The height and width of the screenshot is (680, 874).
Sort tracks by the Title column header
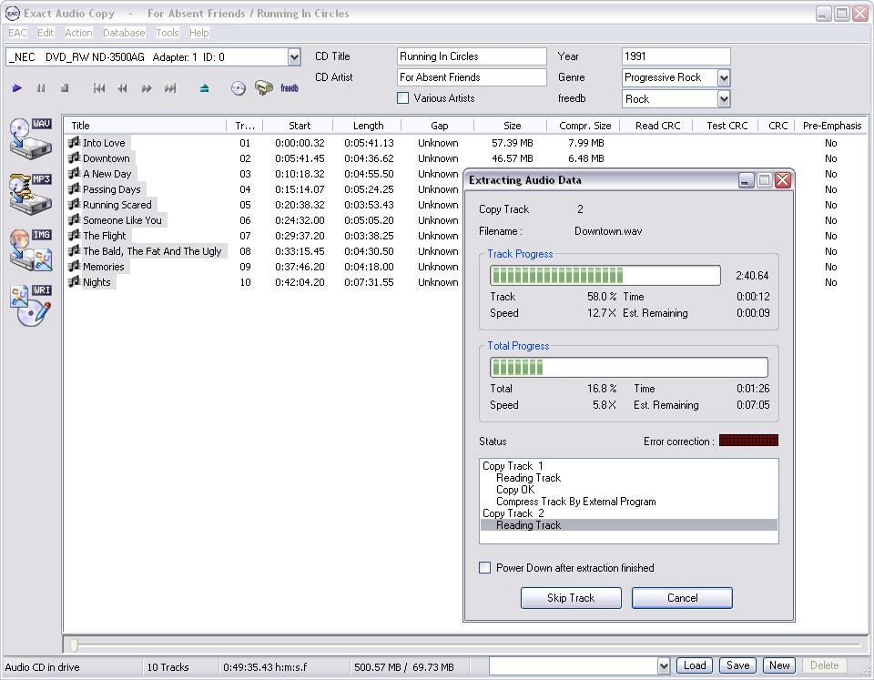point(145,126)
